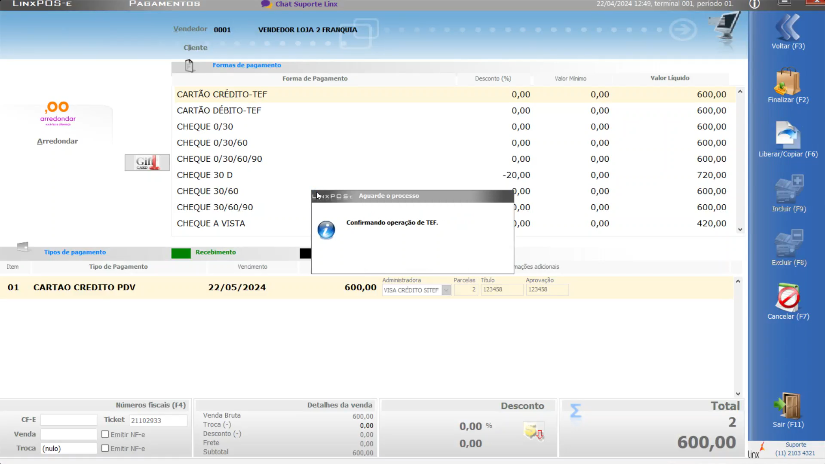This screenshot has width=825, height=464.
Task: Check Emitir NF-e beside Troca field
Action: click(x=105, y=448)
